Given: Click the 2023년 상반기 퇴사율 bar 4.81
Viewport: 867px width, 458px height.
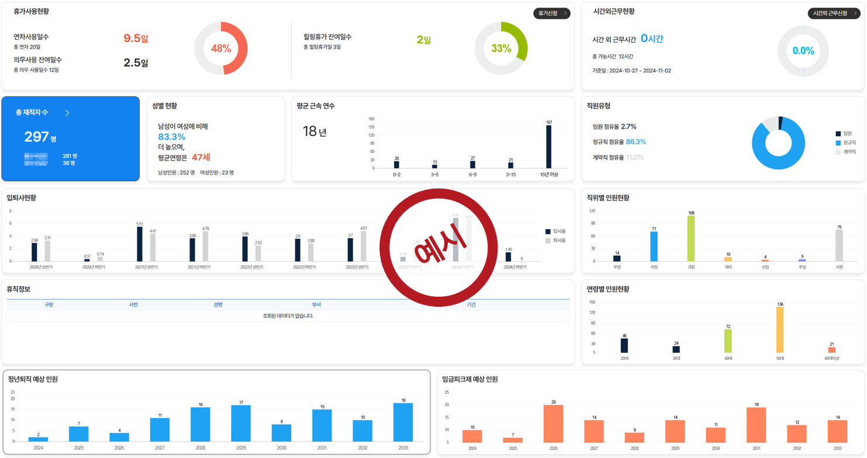Looking at the screenshot, I should click(364, 246).
